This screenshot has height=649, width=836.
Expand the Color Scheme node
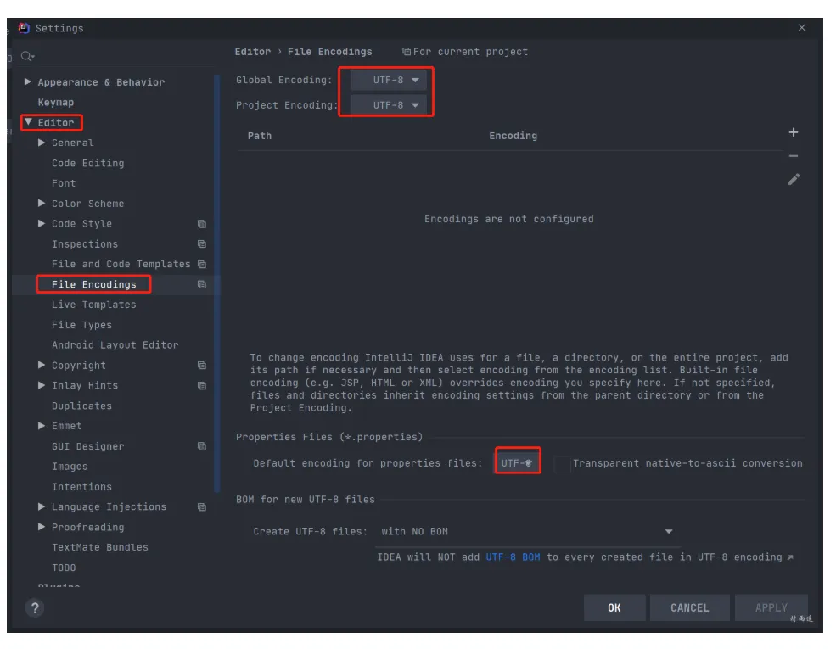(x=41, y=203)
